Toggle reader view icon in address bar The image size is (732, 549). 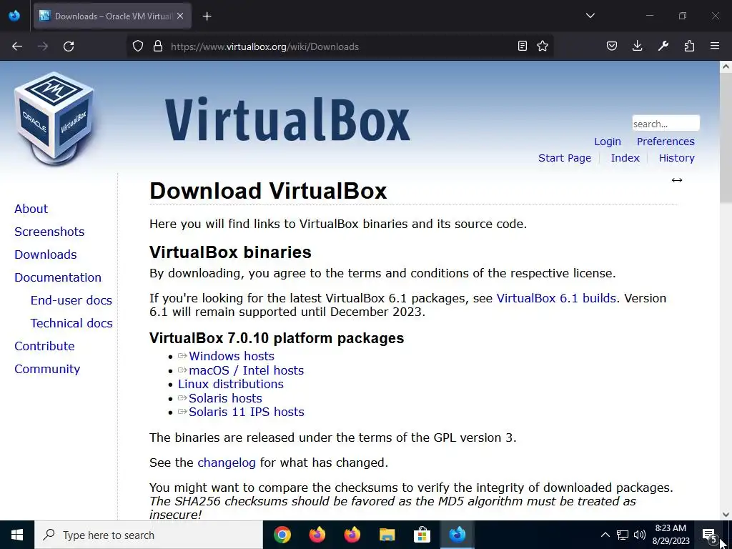(x=523, y=46)
